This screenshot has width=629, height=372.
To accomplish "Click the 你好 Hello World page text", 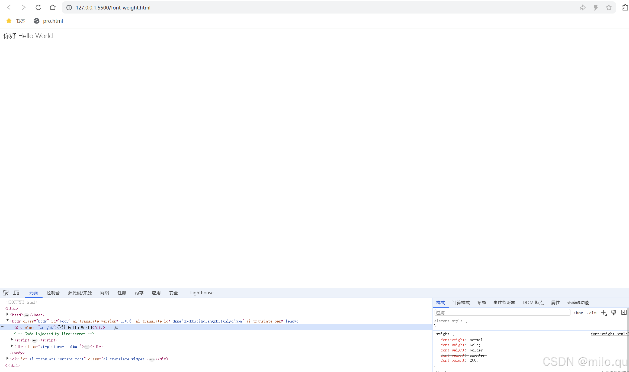I will (28, 36).
